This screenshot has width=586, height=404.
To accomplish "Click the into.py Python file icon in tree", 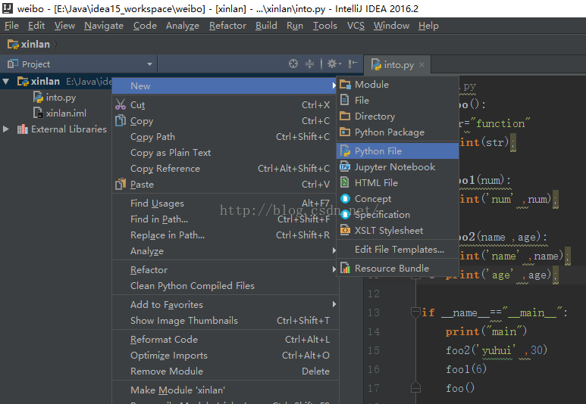I will coord(38,97).
